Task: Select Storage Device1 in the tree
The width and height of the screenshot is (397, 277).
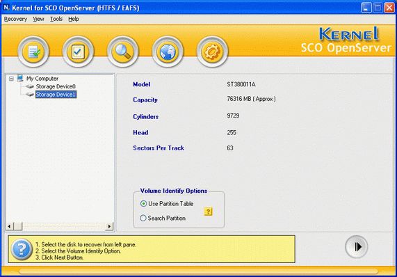Action: [x=56, y=95]
